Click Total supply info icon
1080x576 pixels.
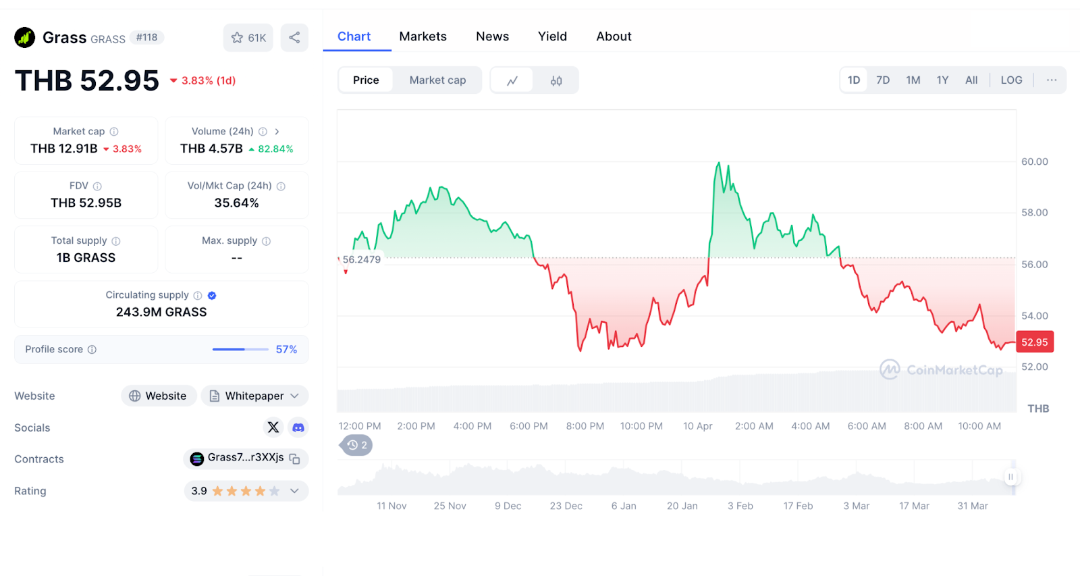[x=116, y=241]
